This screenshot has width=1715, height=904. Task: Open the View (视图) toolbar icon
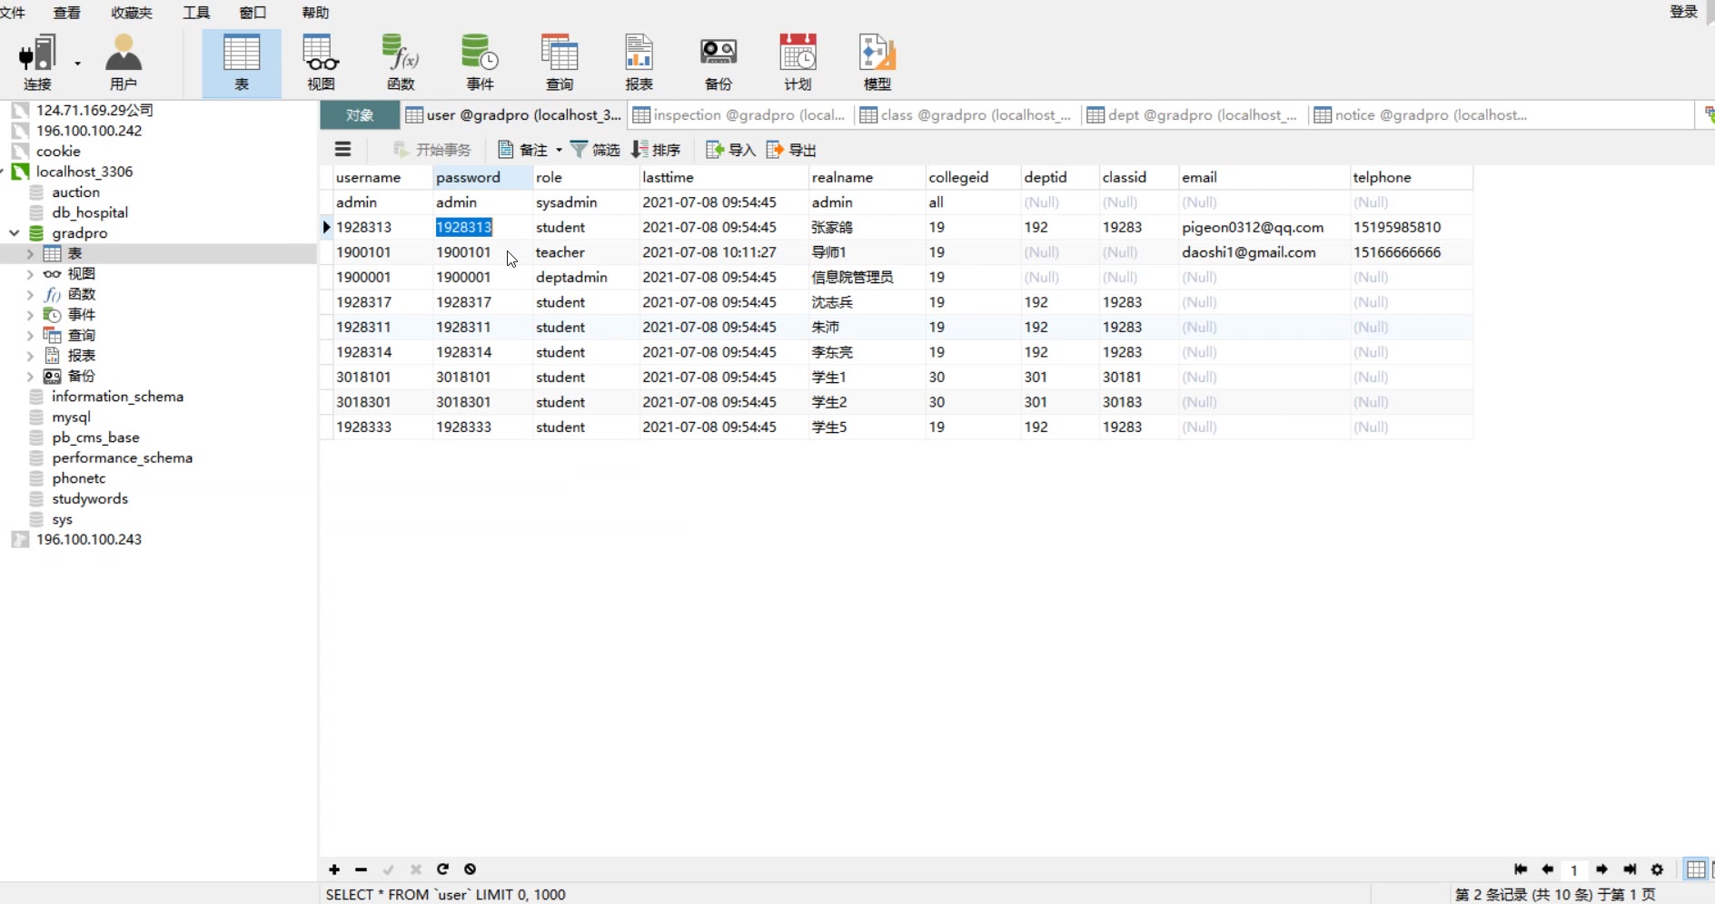(x=321, y=63)
